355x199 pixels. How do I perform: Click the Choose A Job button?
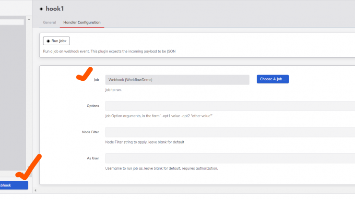pyautogui.click(x=272, y=79)
